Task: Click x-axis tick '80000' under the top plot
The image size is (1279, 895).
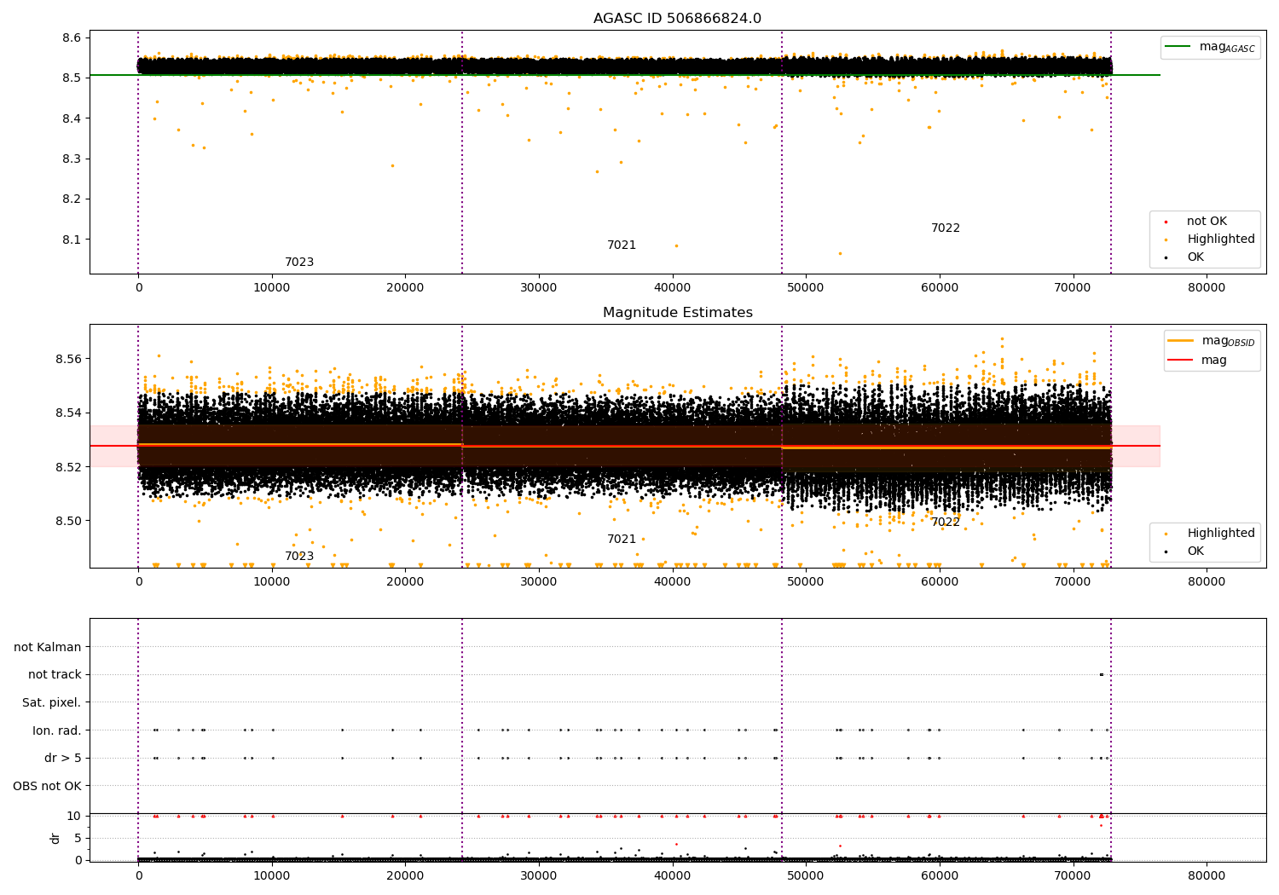Action: click(x=1207, y=288)
